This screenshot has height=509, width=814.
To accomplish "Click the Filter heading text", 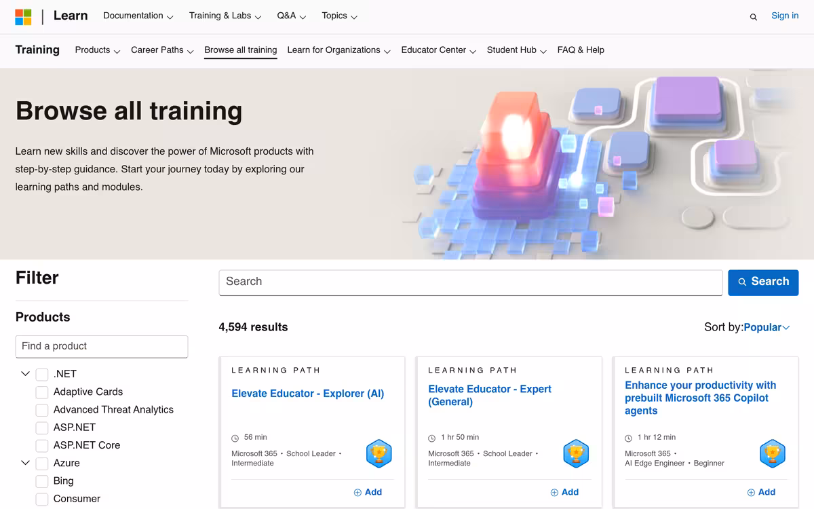I will [37, 278].
